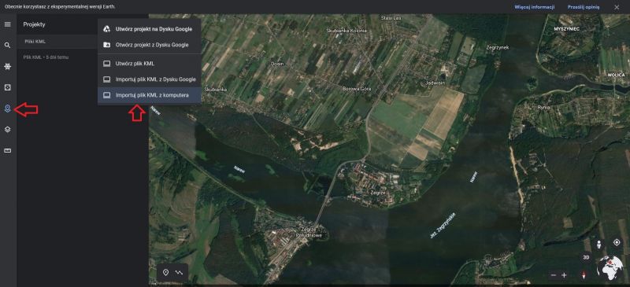The width and height of the screenshot is (630, 287).
Task: Open Voyager ship wheel icon
Action: pyautogui.click(x=7, y=66)
